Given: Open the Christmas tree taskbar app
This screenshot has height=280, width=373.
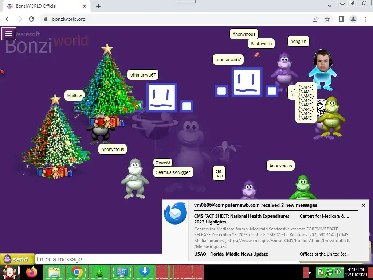Looking at the screenshot, I should (x=99, y=272).
